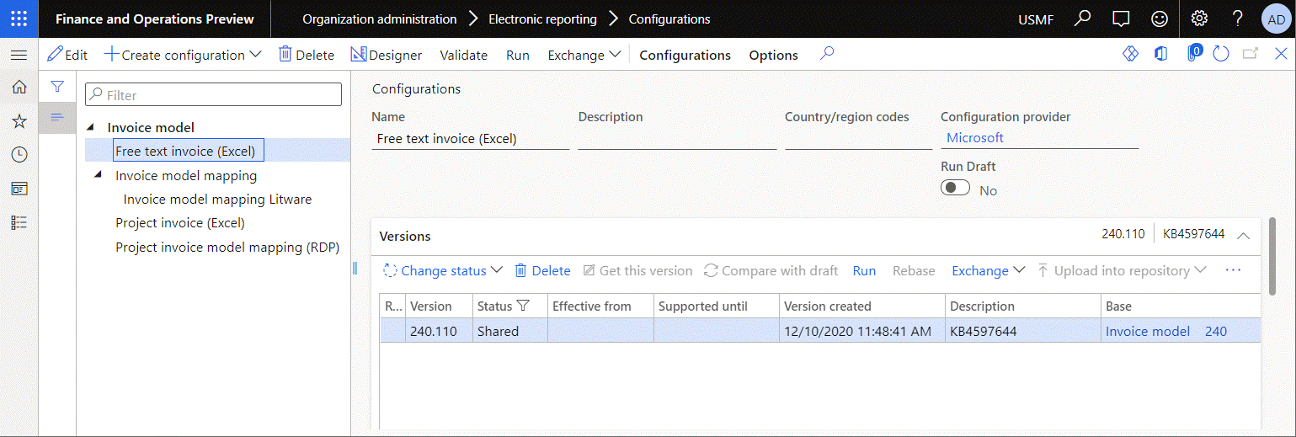Viewport: 1296px width, 437px height.
Task: Collapse the Versions section chevron
Action: point(1244,236)
